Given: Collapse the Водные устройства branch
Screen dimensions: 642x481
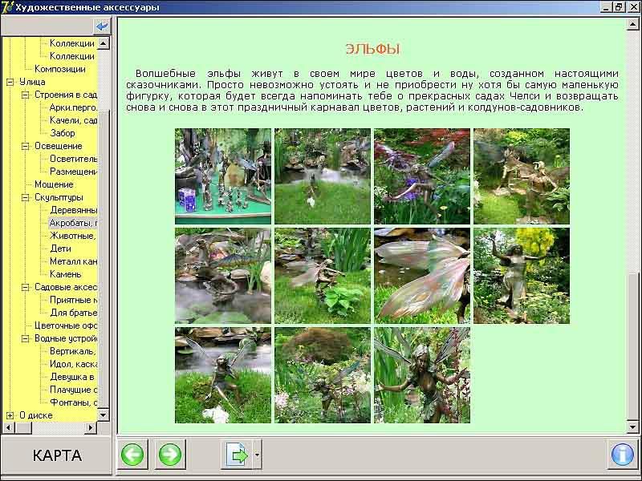Looking at the screenshot, I should 26,338.
